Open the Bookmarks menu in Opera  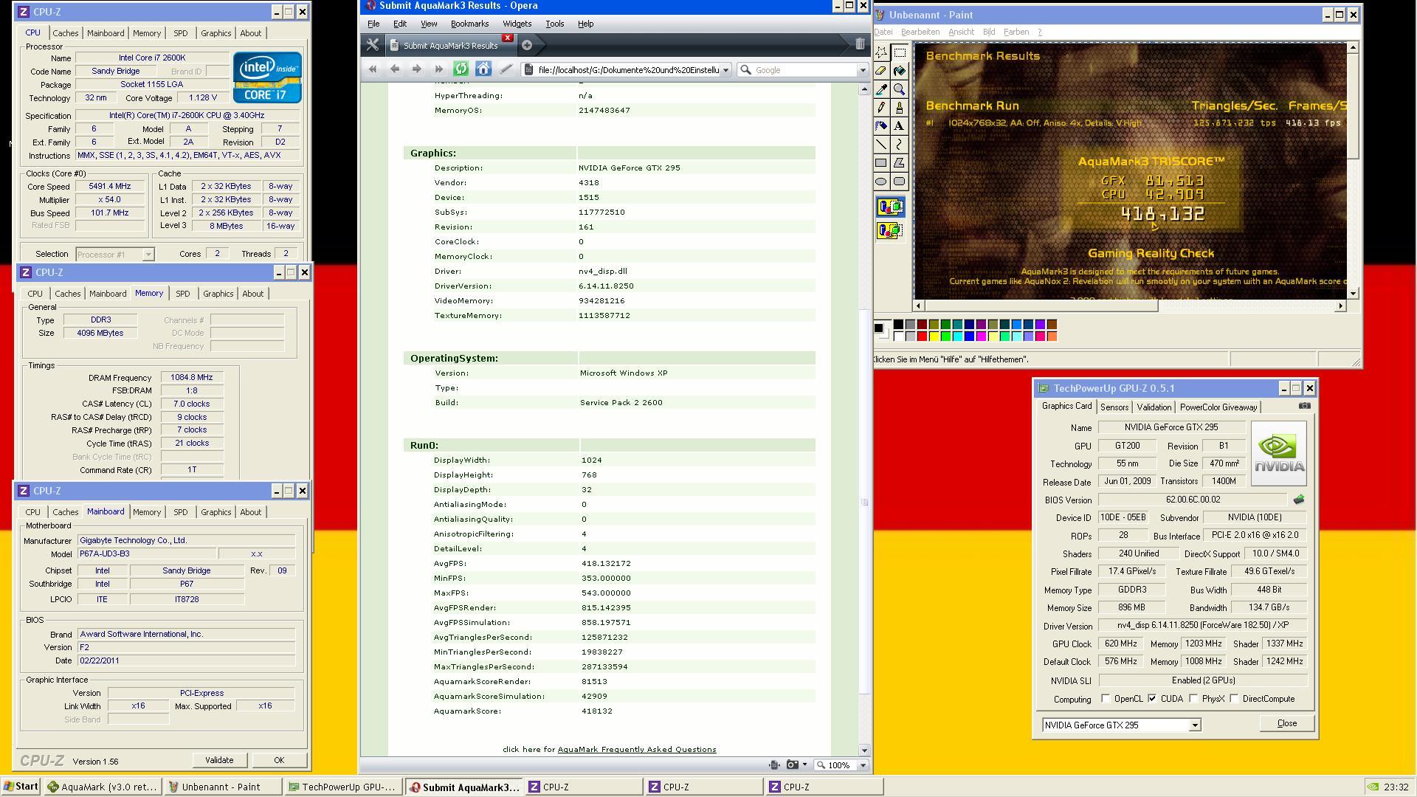click(x=469, y=24)
